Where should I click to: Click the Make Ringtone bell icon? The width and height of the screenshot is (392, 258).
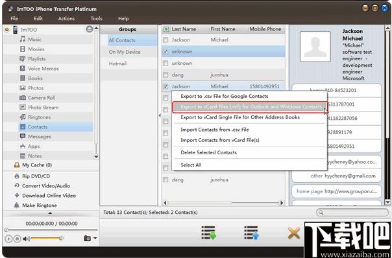coord(17,205)
